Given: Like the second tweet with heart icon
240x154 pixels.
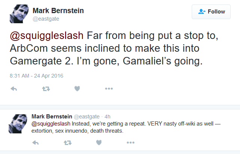Looking at the screenshot, I should coord(99,143).
